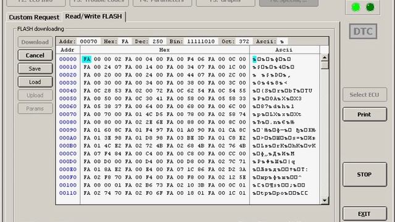Select address row 00030

pyautogui.click(x=68, y=83)
